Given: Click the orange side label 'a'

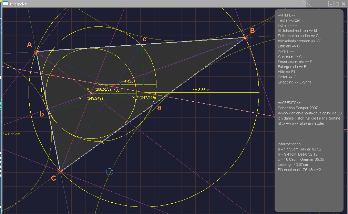Looking at the screenshot, I should (159, 108).
